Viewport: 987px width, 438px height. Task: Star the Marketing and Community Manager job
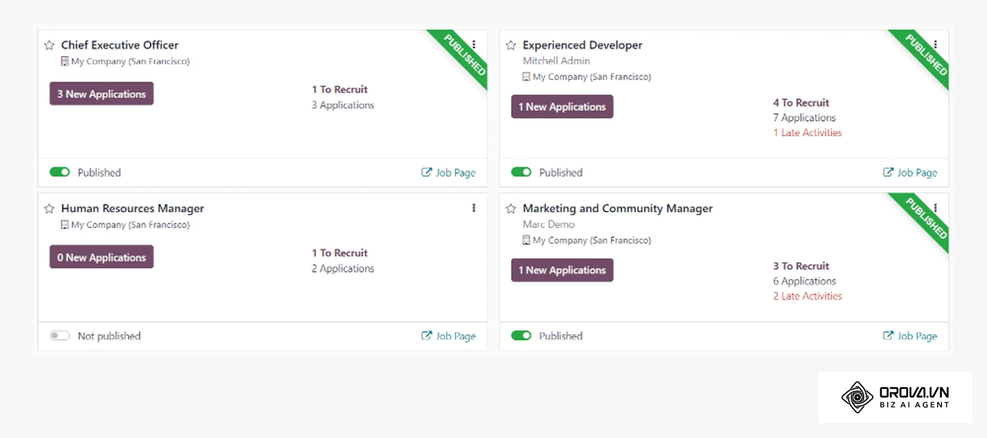click(x=511, y=209)
